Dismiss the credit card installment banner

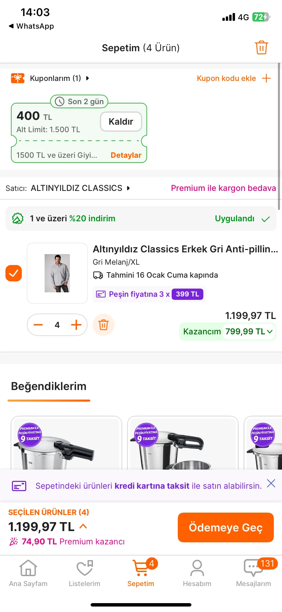271,483
